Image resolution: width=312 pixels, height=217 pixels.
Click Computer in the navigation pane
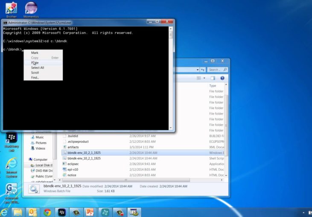[x=41, y=159]
